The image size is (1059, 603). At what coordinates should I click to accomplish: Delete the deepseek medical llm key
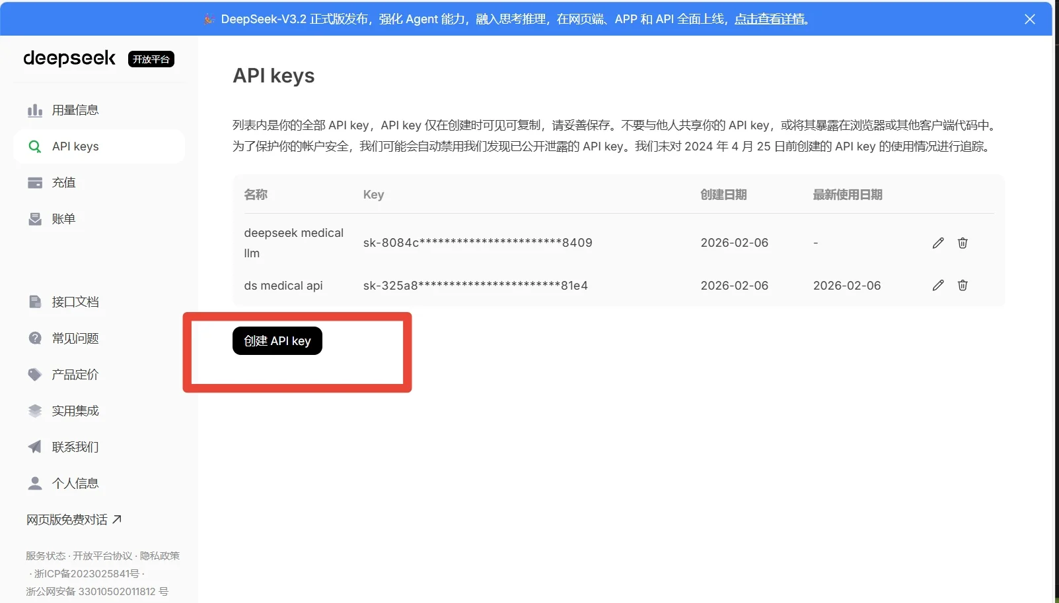point(962,243)
